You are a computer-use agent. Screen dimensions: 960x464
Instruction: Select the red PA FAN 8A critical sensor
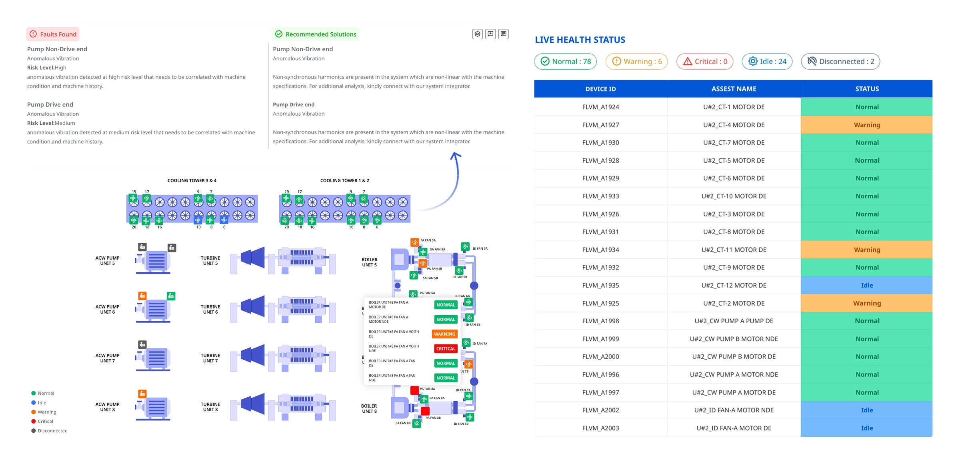coord(414,390)
